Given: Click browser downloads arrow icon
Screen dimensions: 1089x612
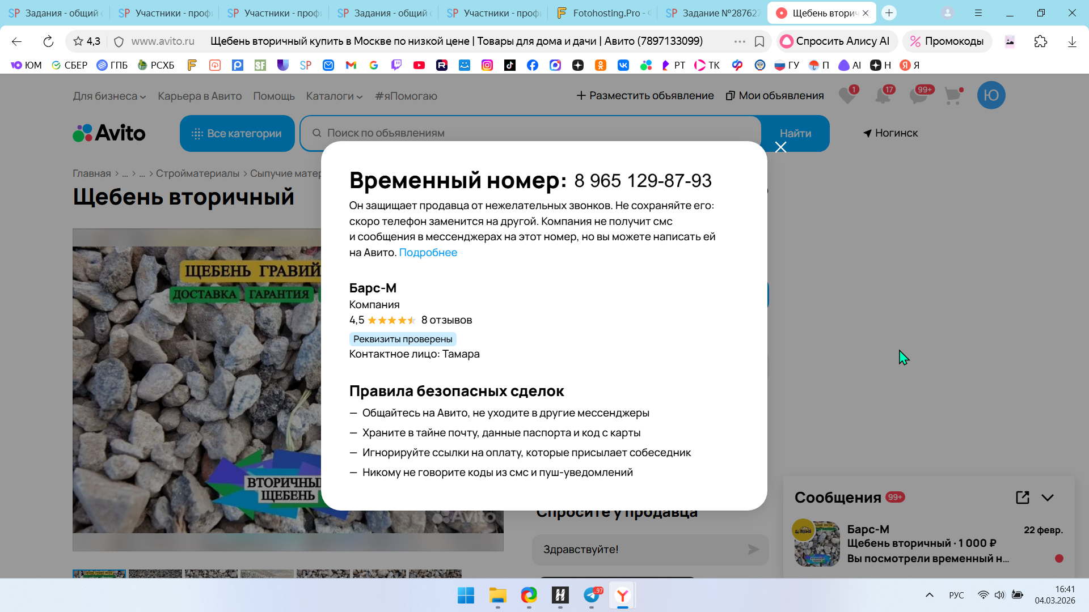Looking at the screenshot, I should tap(1071, 41).
